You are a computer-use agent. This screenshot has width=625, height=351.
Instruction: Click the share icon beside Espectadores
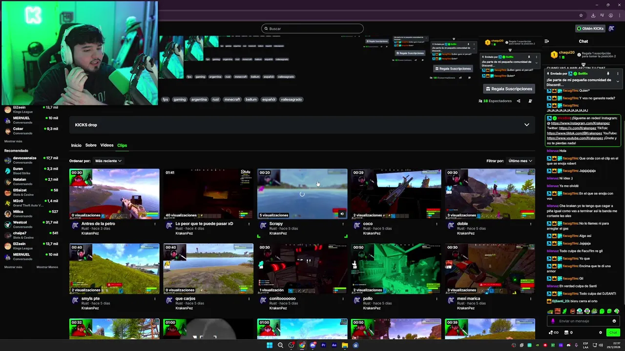click(519, 101)
